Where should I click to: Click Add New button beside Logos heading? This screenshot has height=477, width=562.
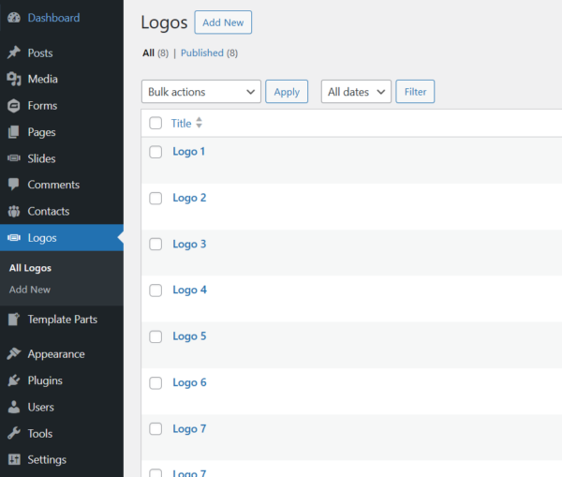click(x=223, y=22)
